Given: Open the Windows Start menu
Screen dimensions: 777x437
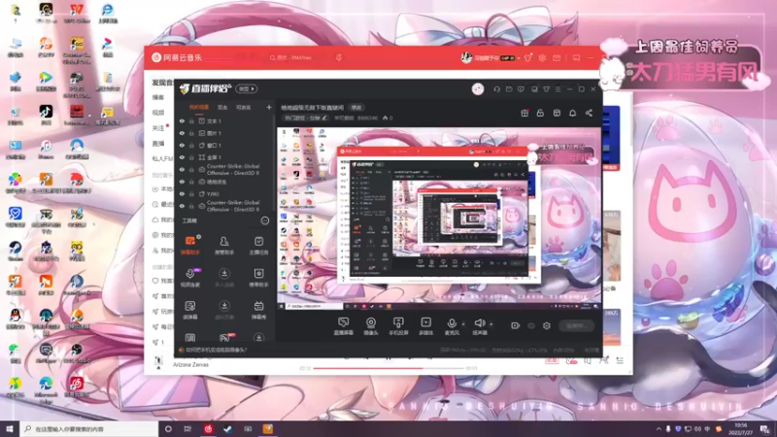Looking at the screenshot, I should click(10, 429).
